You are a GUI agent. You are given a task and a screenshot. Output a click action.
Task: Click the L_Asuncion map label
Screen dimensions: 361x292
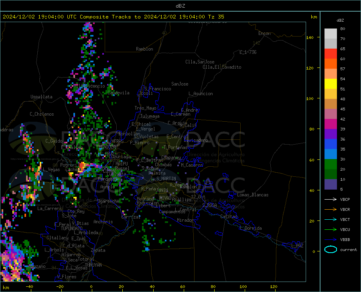[x=201, y=94]
